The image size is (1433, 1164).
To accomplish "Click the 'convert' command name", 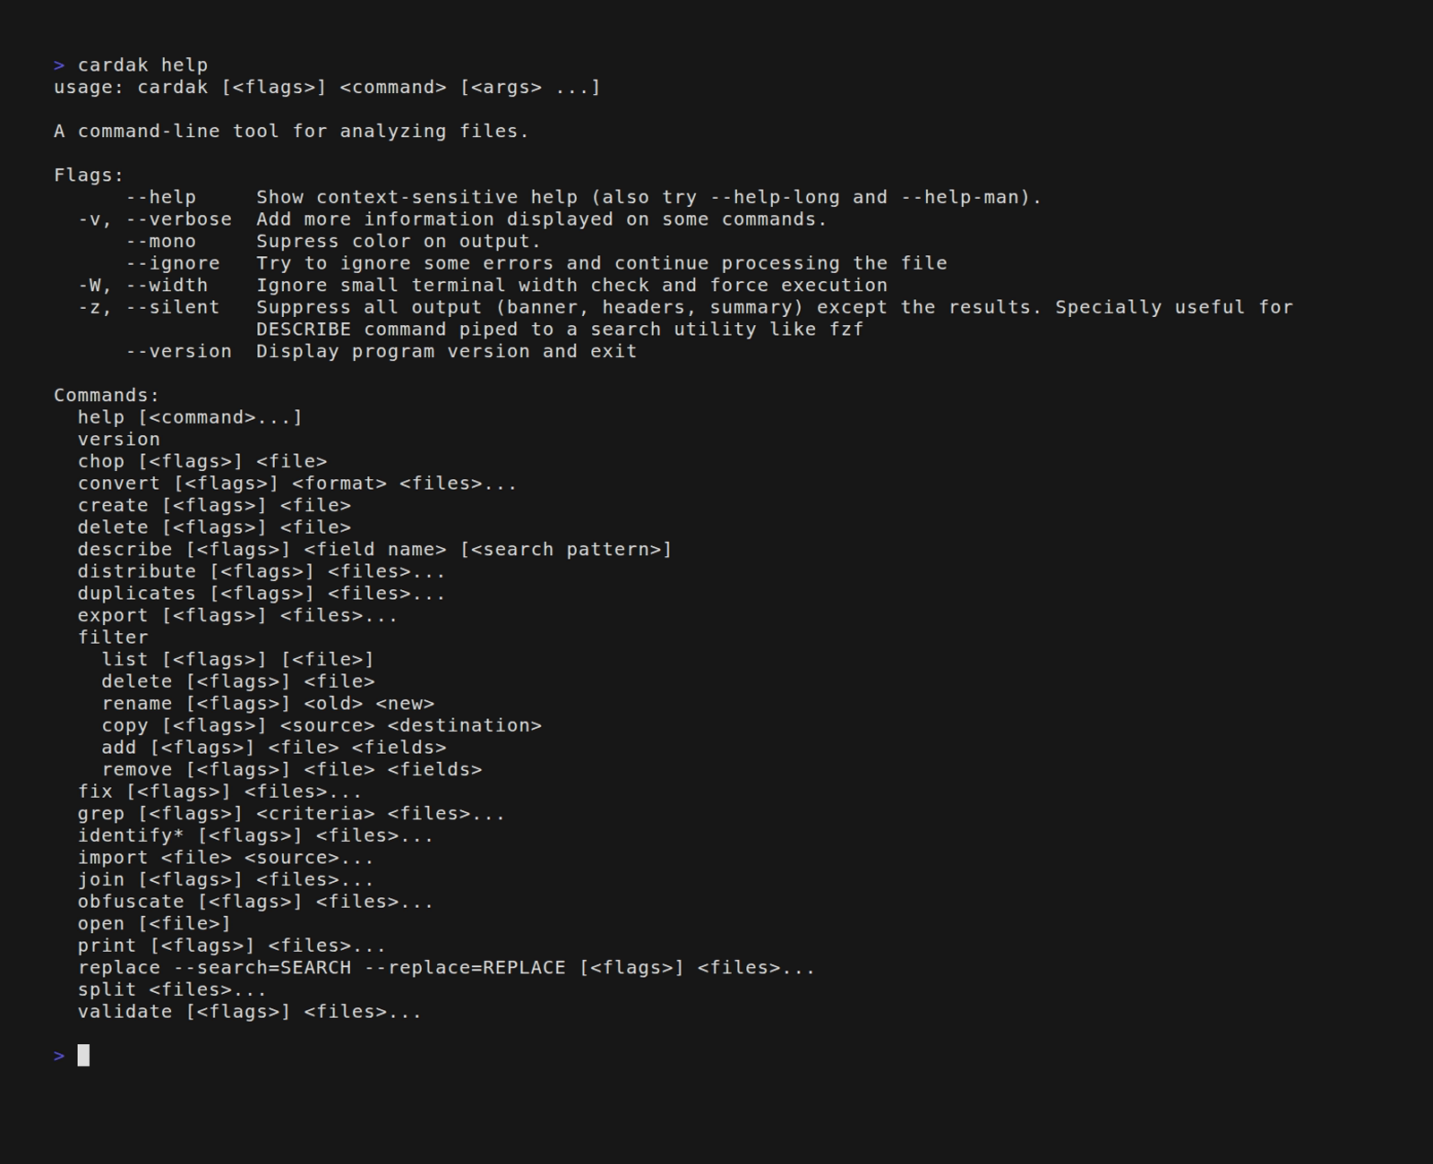I will pos(118,484).
